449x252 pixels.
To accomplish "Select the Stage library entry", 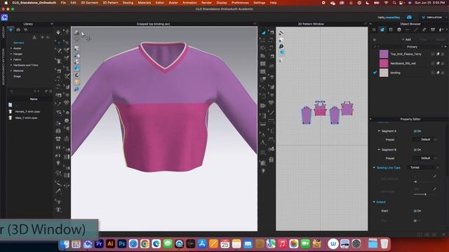I will pyautogui.click(x=17, y=76).
